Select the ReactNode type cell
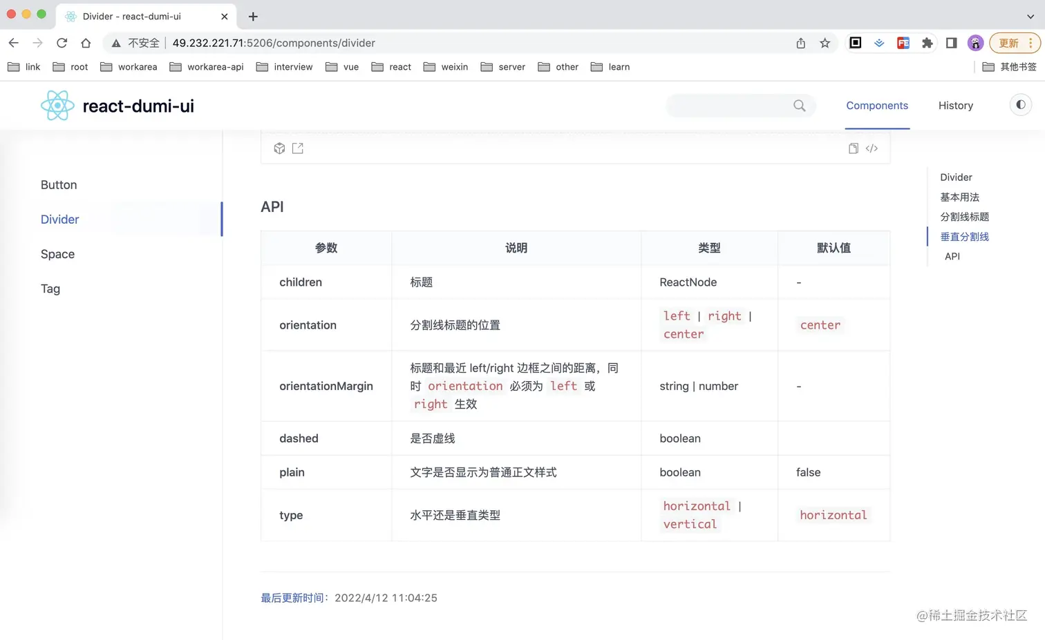 coord(709,282)
